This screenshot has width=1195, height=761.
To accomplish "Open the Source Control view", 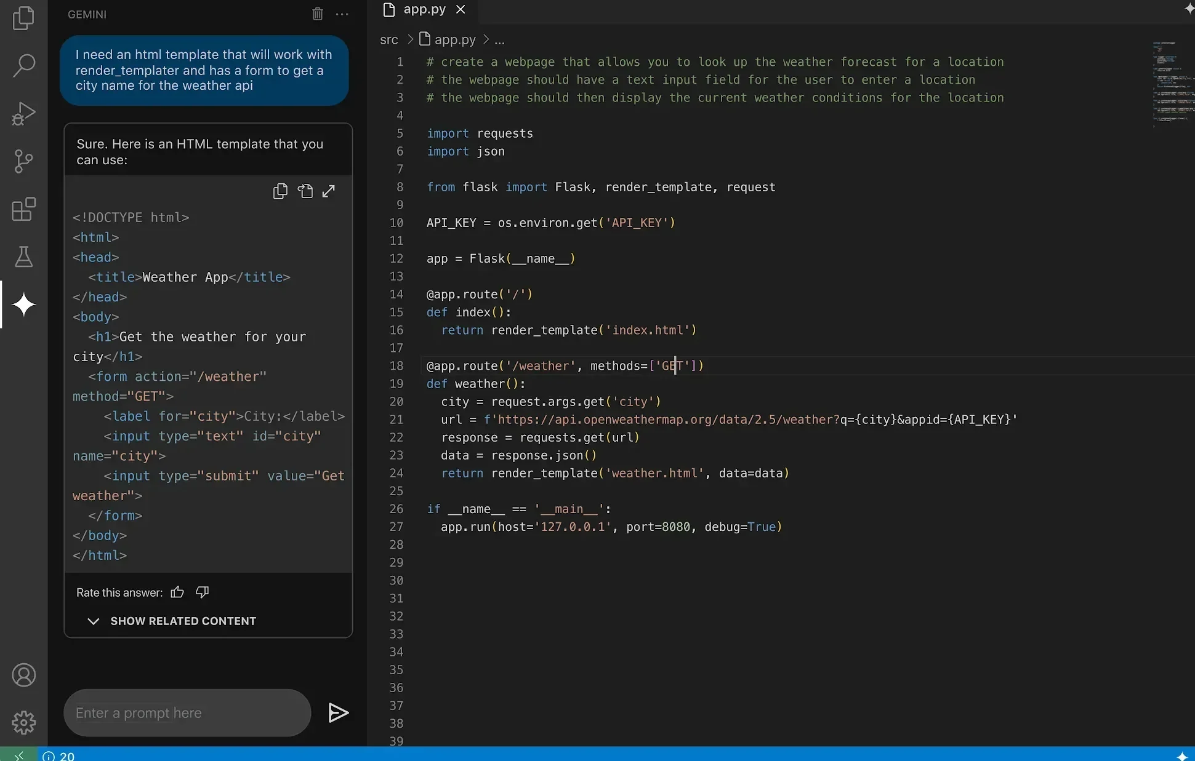I will [23, 161].
